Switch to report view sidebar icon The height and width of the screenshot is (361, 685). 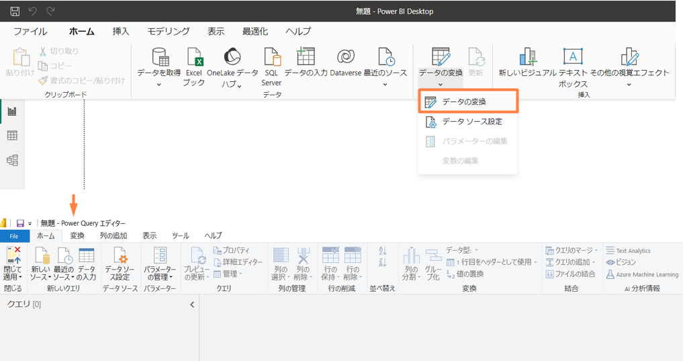pos(12,111)
